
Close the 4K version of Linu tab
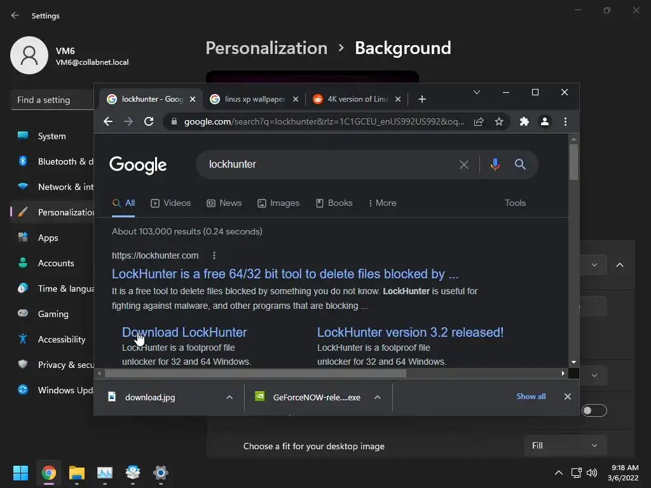tap(398, 99)
